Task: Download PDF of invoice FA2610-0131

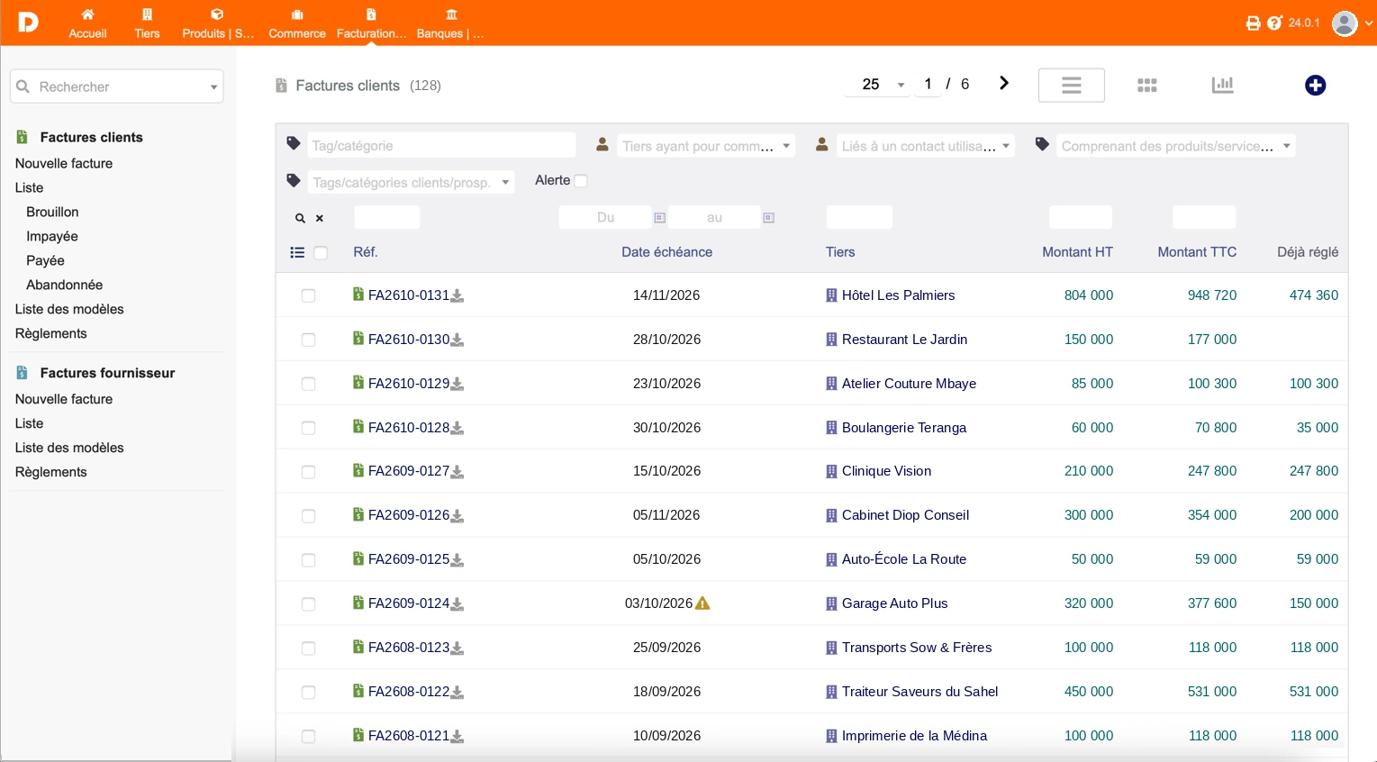Action: point(457,295)
